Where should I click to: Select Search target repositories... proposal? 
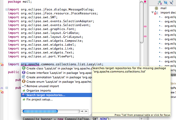(x=56, y=95)
